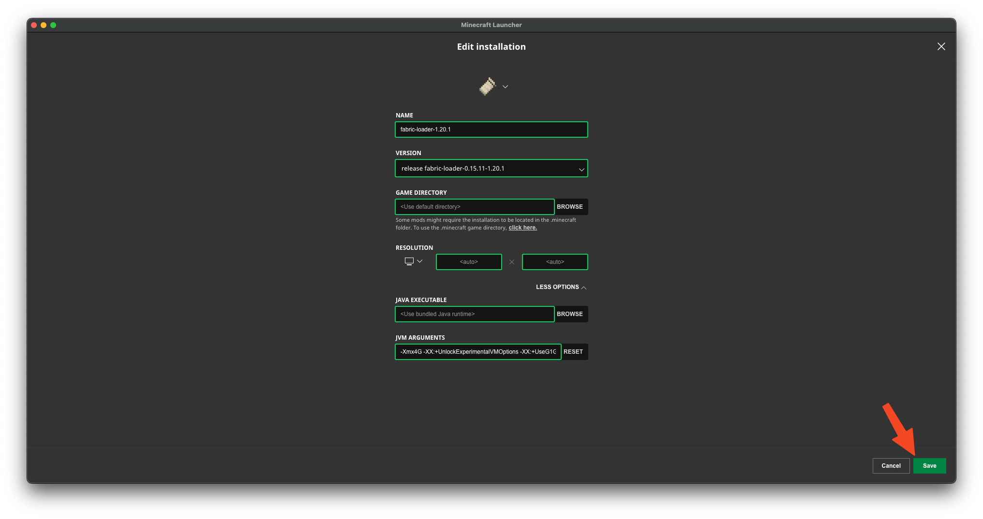
Task: Expand the resolution preset chevron
Action: pos(420,261)
